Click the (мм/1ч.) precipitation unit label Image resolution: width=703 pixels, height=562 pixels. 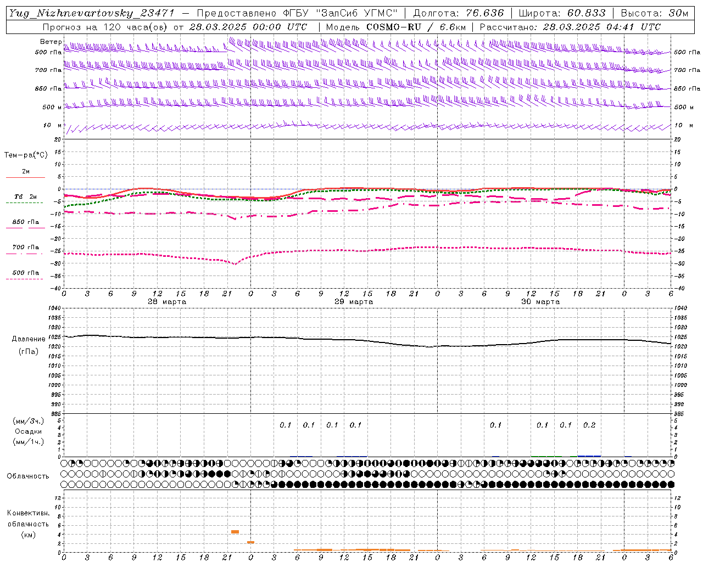[x=29, y=442]
